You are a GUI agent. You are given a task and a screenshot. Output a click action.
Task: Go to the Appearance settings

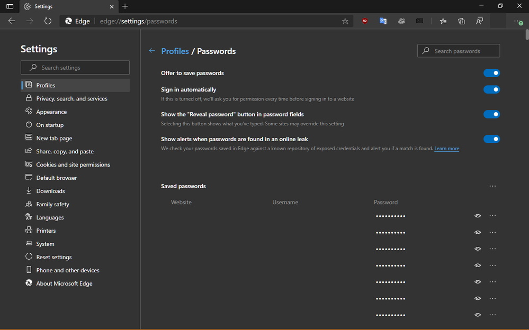(75, 112)
